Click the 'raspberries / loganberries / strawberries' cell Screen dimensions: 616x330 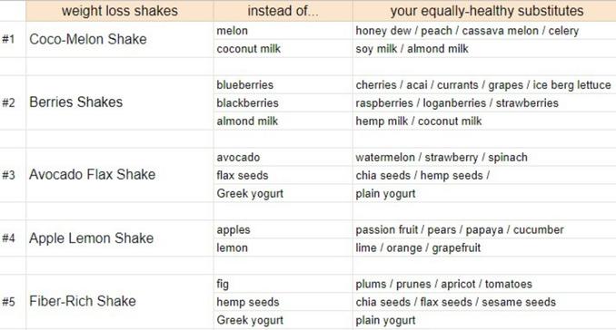(x=484, y=102)
